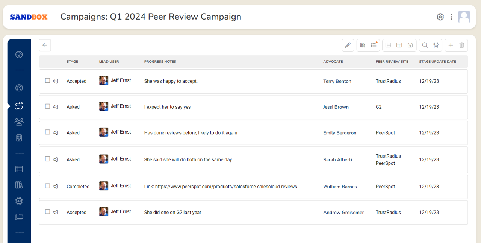Viewport: 481px width, 243px height.
Task: Tick the William Barnes row checkbox
Action: pyautogui.click(x=47, y=186)
